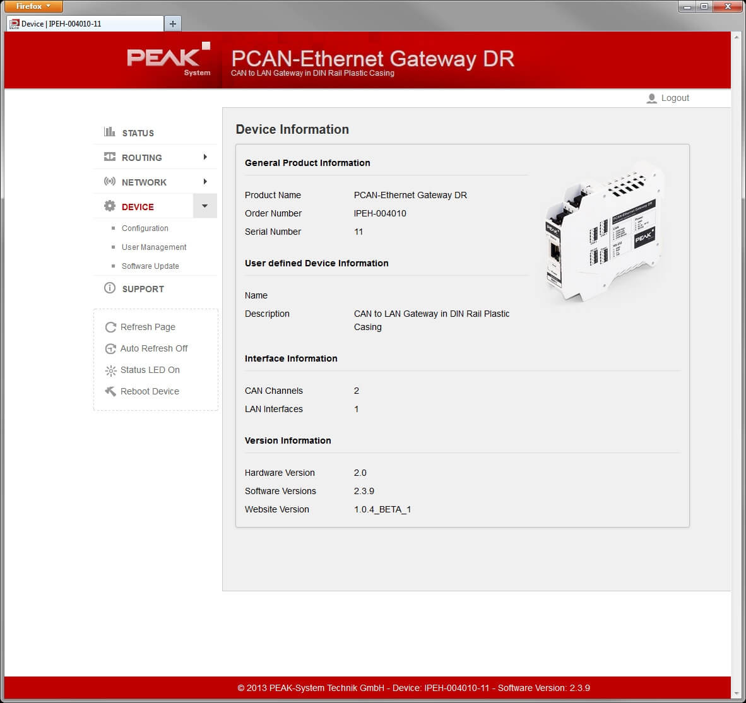Expand the ROUTING menu chevron

205,157
